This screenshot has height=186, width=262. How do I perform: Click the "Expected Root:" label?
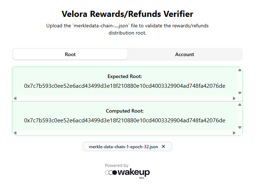(x=125, y=77)
